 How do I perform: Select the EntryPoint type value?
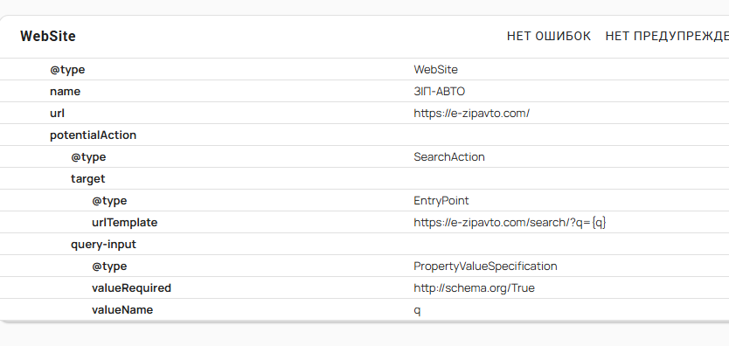point(441,201)
